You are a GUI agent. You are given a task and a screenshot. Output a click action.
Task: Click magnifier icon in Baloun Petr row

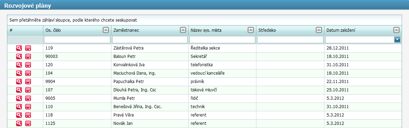pyautogui.click(x=19, y=57)
